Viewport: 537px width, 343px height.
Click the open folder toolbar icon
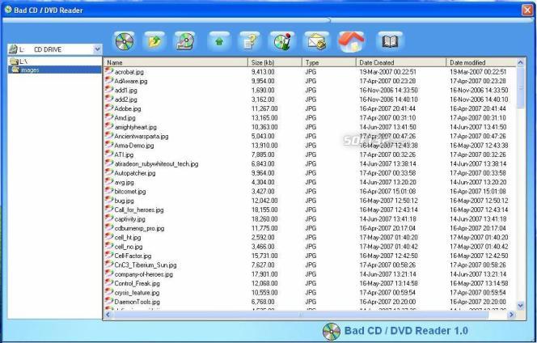[x=154, y=42]
